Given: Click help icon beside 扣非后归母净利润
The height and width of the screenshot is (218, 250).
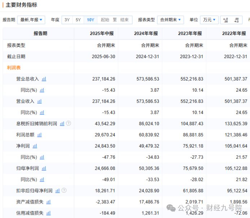Looking at the screenshot, I should (64, 191).
